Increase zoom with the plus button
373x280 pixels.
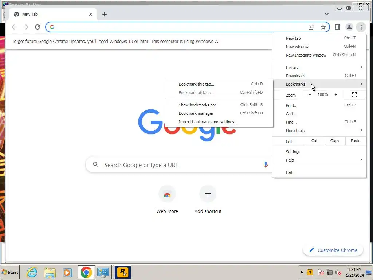335,94
